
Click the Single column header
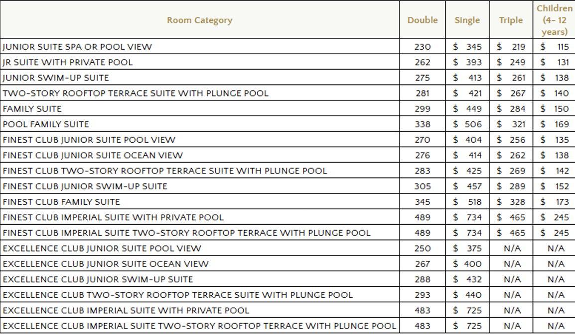click(467, 20)
